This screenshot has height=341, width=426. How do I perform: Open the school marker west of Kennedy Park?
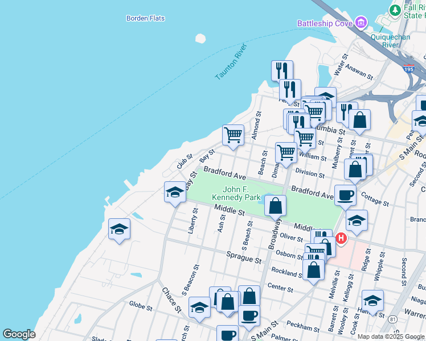pos(175,193)
